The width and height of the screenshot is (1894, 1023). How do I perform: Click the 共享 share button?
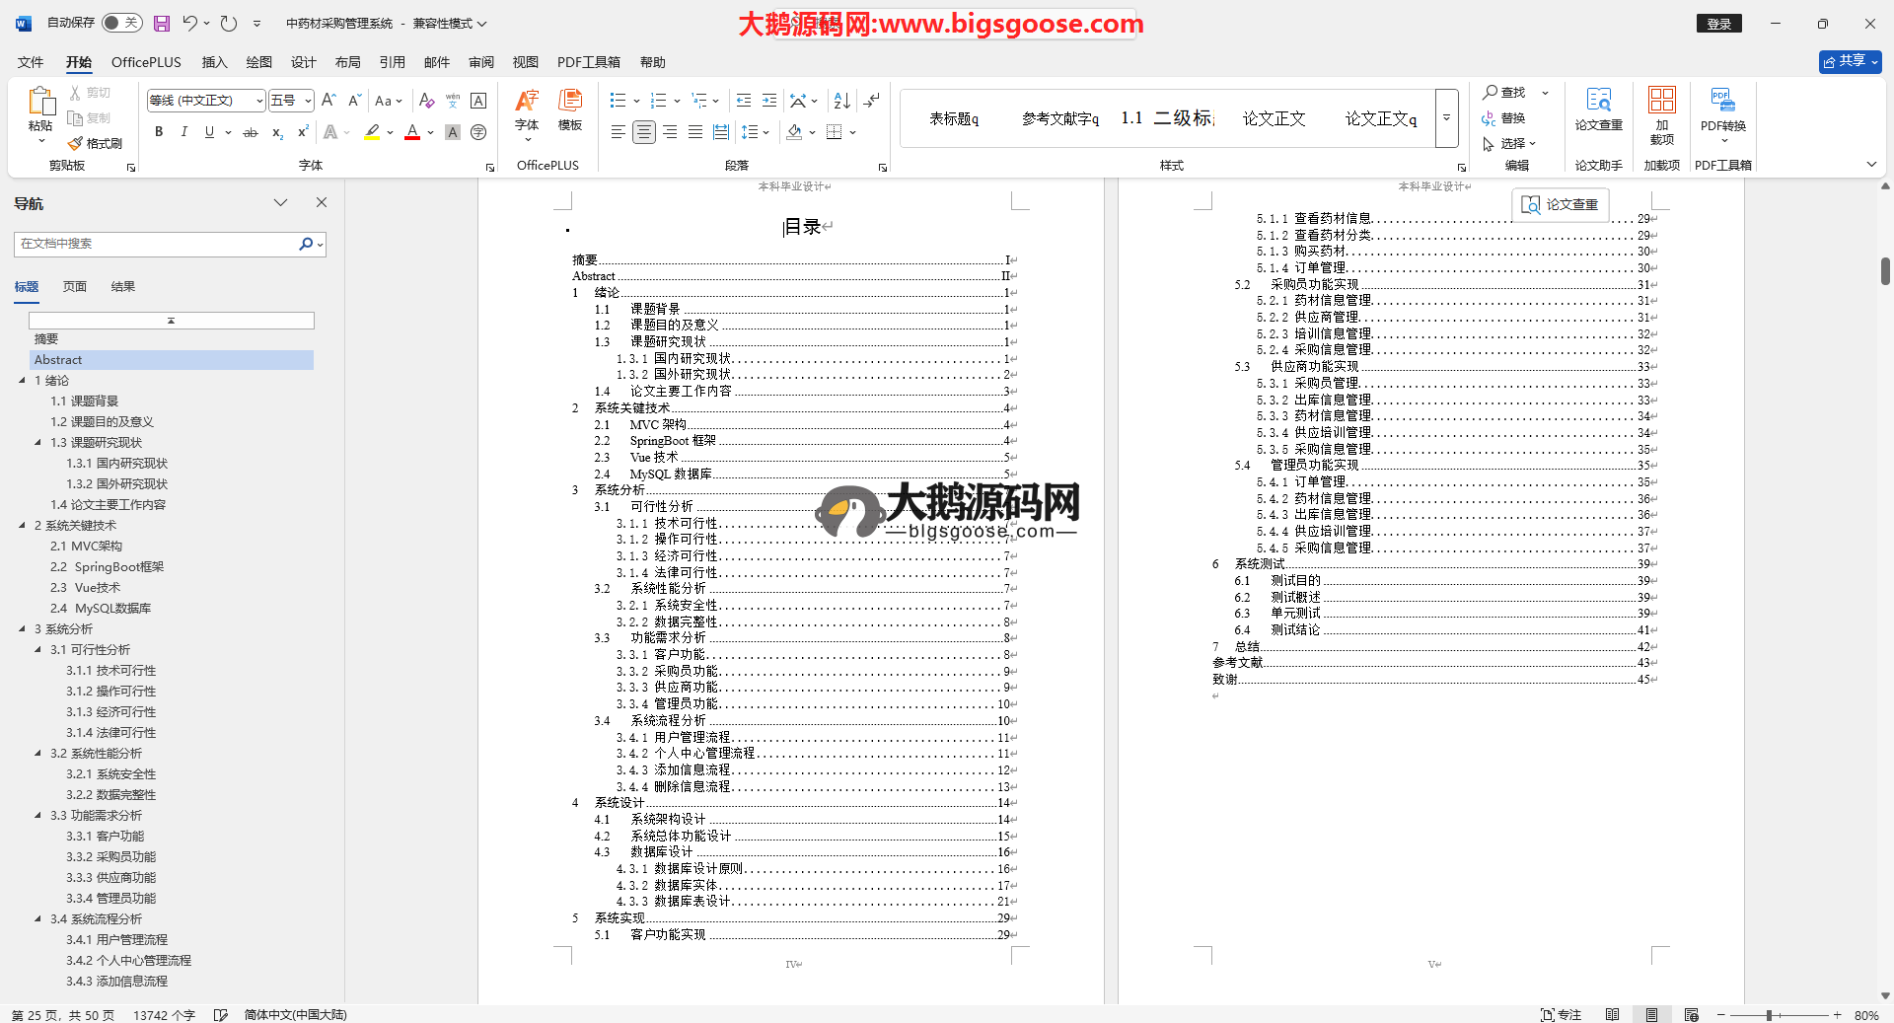[1850, 61]
